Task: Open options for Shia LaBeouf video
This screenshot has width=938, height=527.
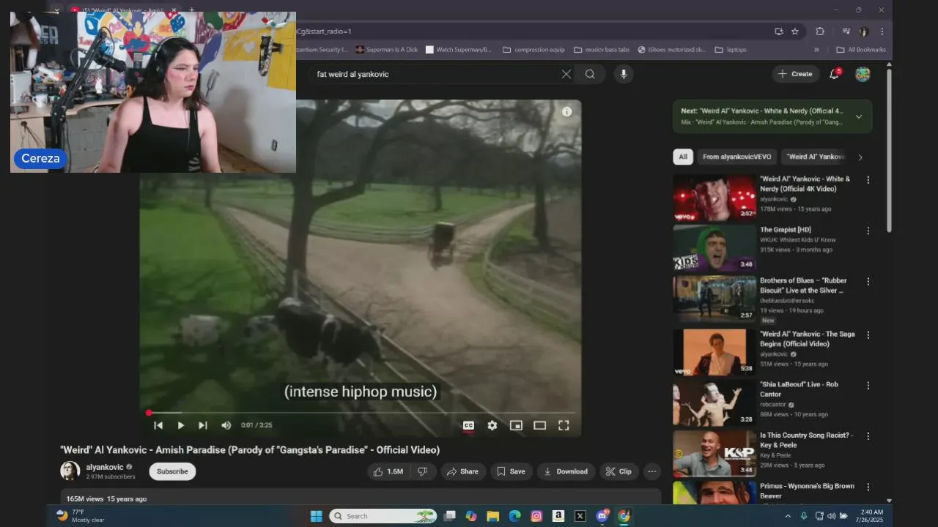Action: tap(868, 385)
